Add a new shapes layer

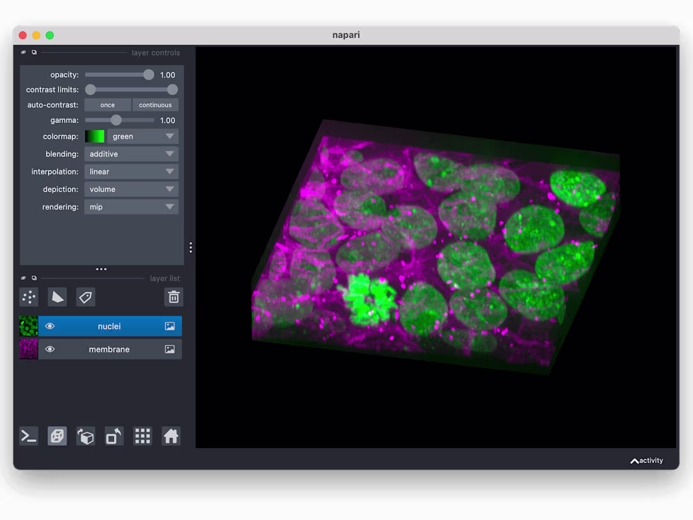pyautogui.click(x=57, y=297)
